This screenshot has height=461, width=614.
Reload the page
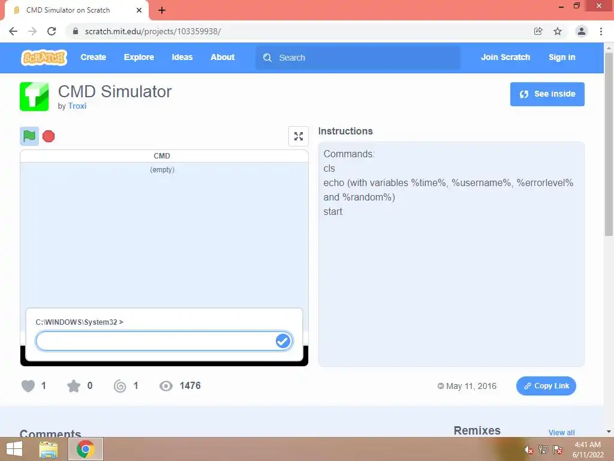coord(52,31)
